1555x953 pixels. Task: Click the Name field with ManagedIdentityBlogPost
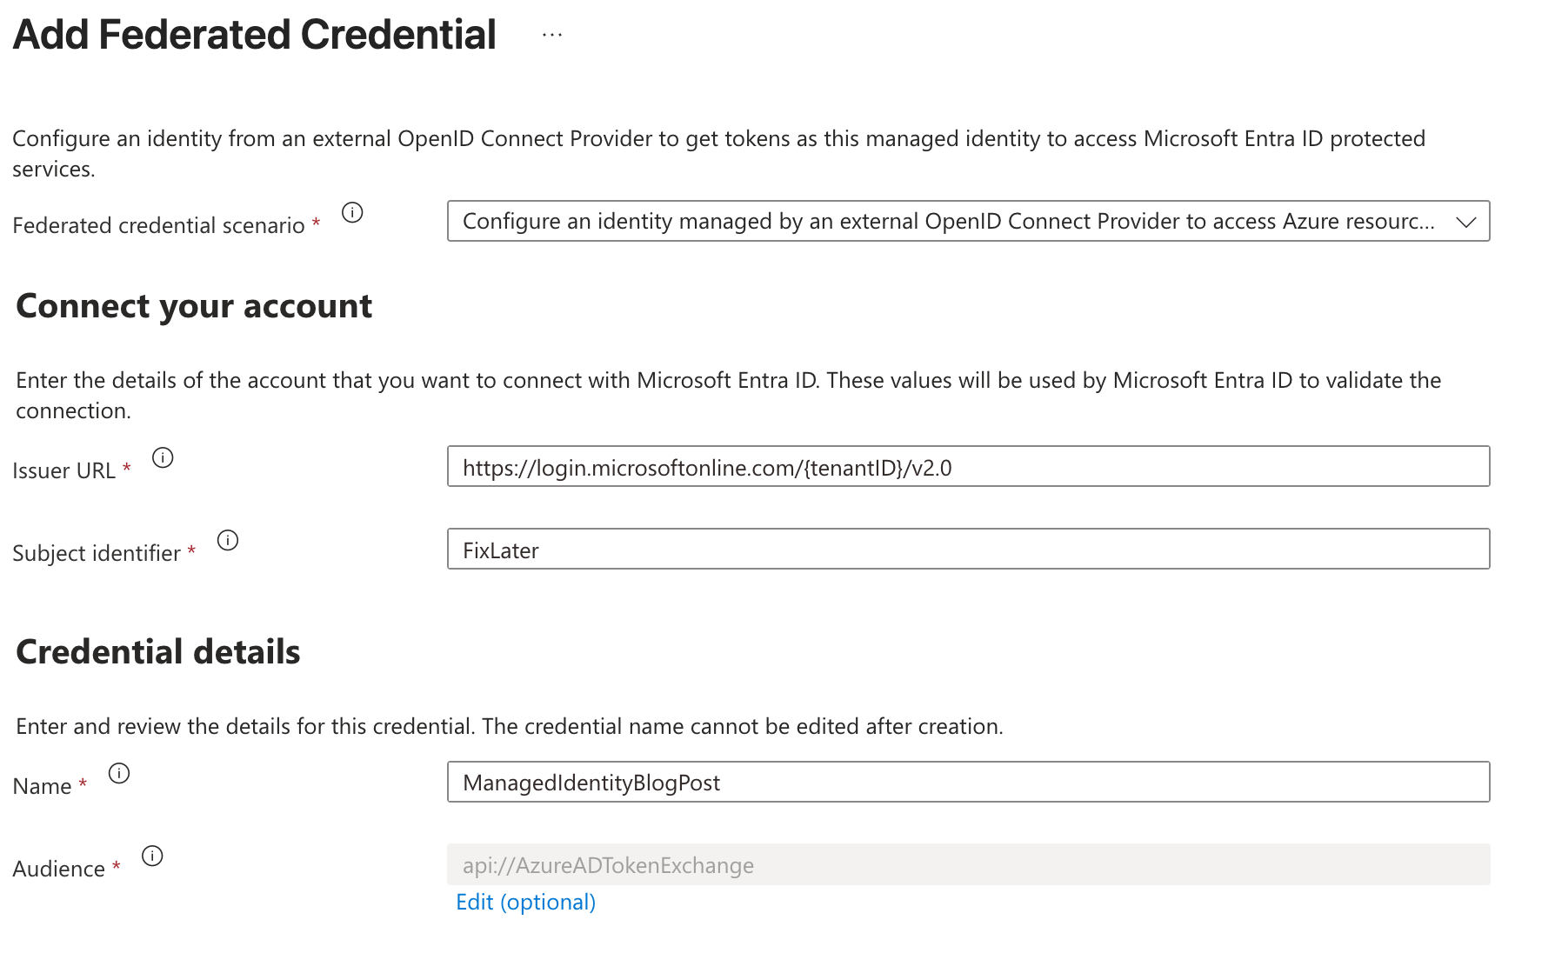coord(967,783)
